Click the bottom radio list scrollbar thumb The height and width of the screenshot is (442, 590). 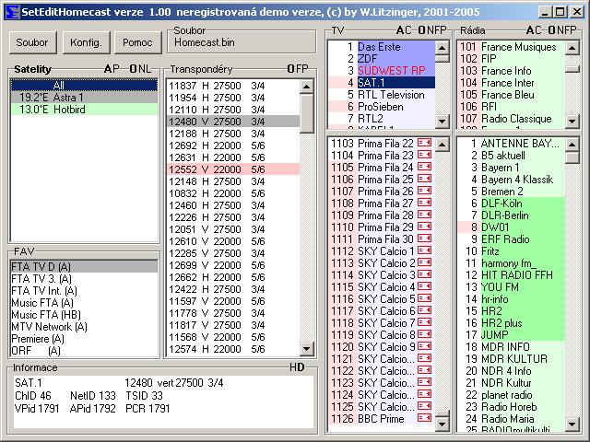[x=572, y=157]
